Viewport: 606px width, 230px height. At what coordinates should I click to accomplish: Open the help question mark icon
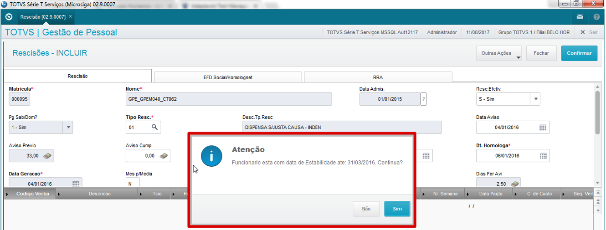pos(596,17)
